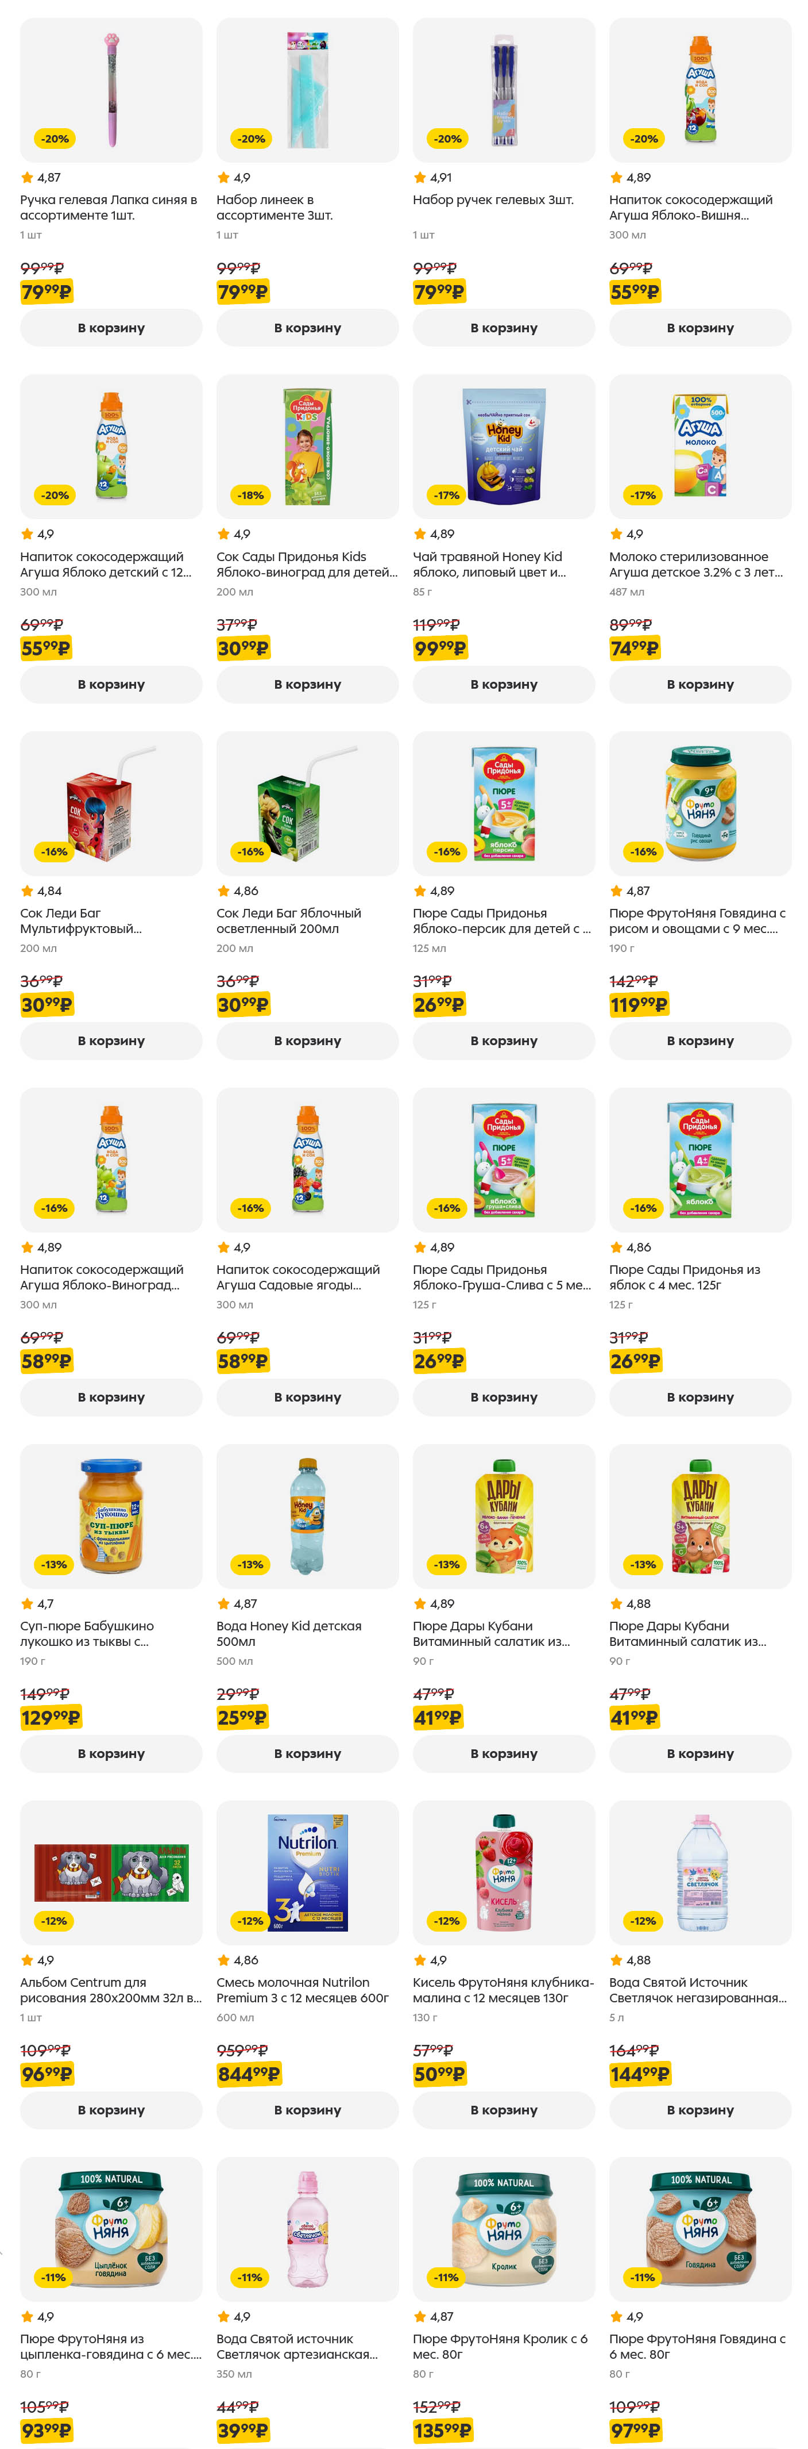Add Суп-пюре Бабушкино лукошко to cart
Image resolution: width=808 pixels, height=2449 pixels.
click(111, 1753)
